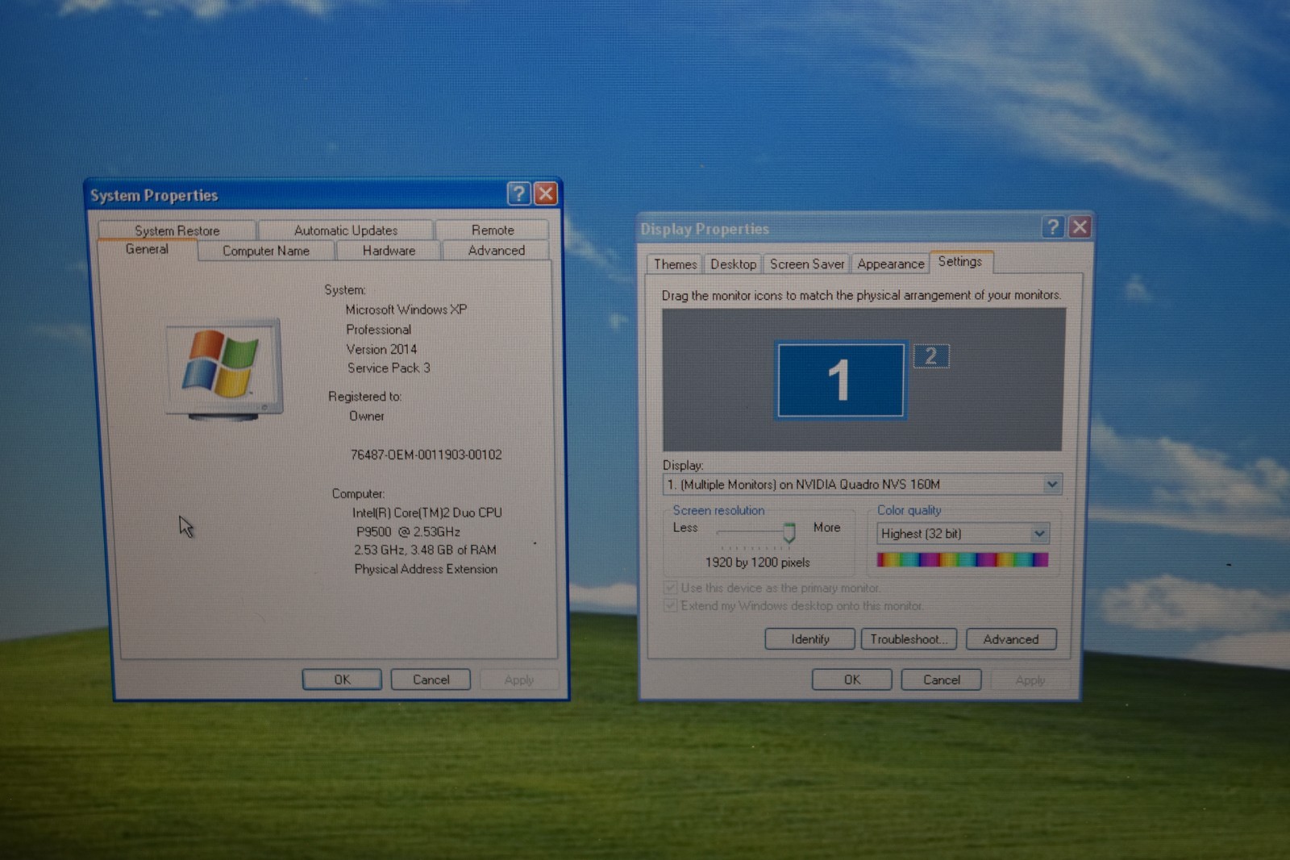Click the '2.53 GHz, 3.48 GB of RAM' text
Viewport: 1290px width, 860px height.
425,550
